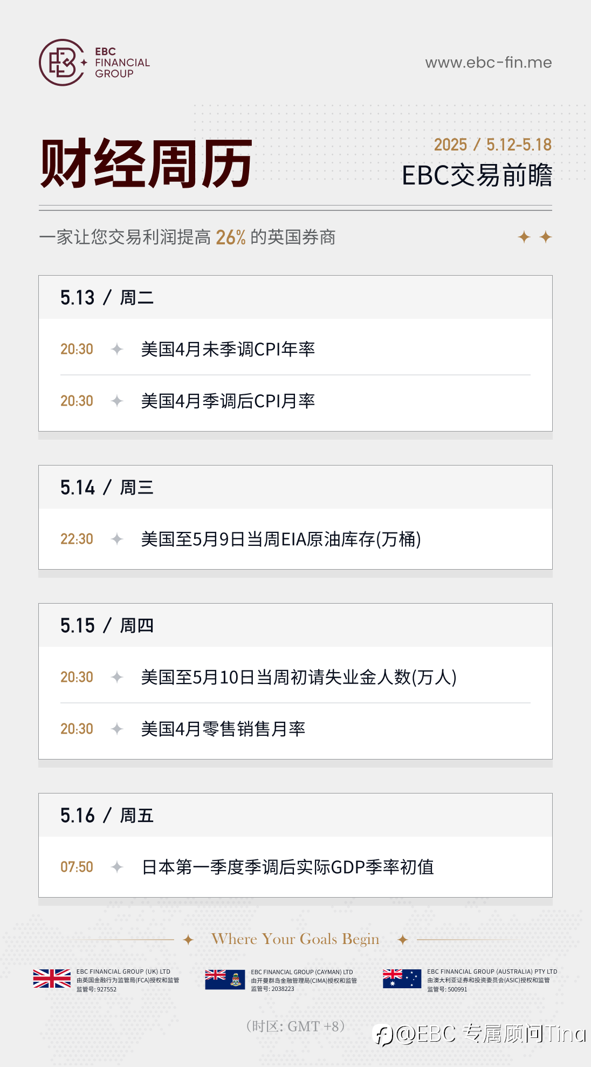Select the 5.13 / 周二 date header

pyautogui.click(x=295, y=297)
